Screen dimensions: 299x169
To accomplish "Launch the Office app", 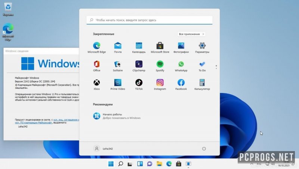I will pos(97,66).
